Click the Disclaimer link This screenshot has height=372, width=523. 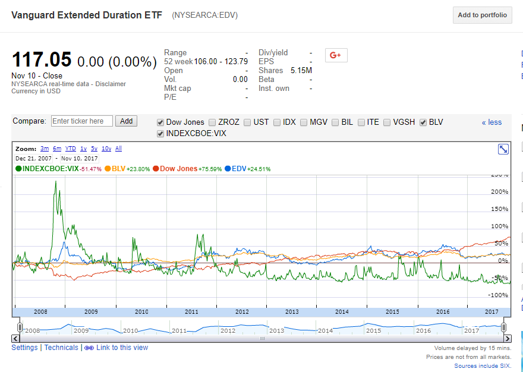pyautogui.click(x=111, y=84)
